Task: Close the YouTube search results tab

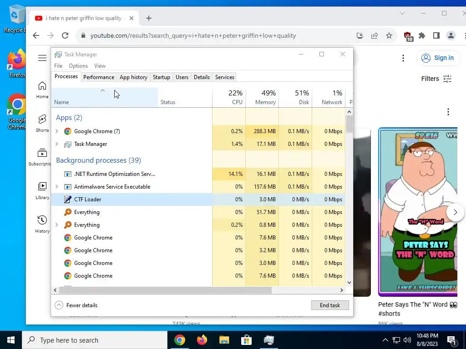Action: [x=132, y=18]
